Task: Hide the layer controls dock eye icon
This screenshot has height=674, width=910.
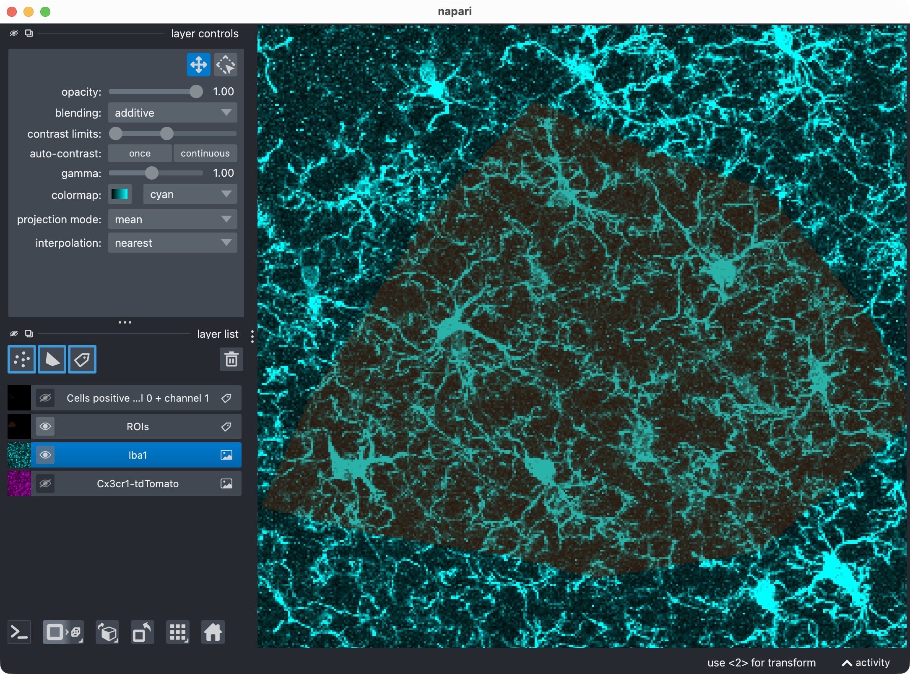Action: coord(14,33)
